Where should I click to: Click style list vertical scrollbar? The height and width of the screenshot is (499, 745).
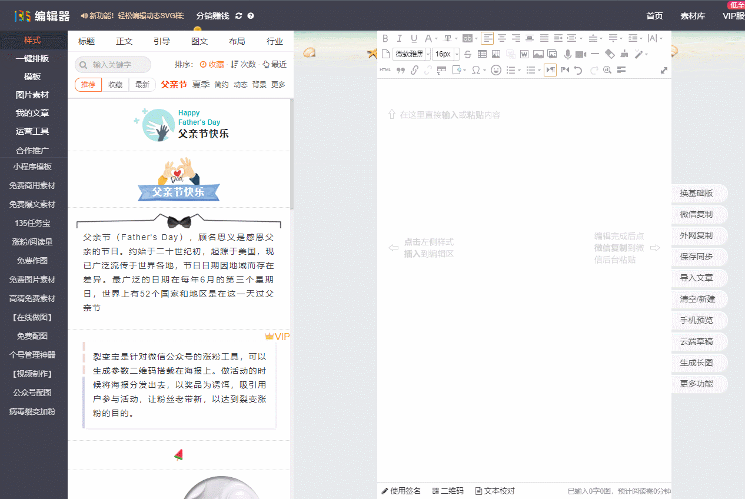pyautogui.click(x=292, y=153)
